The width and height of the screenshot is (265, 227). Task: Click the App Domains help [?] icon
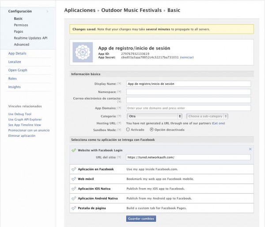[x=119, y=108]
